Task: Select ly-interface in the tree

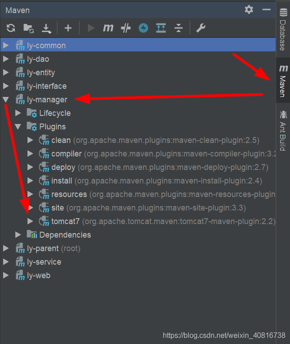Action: tap(47, 86)
